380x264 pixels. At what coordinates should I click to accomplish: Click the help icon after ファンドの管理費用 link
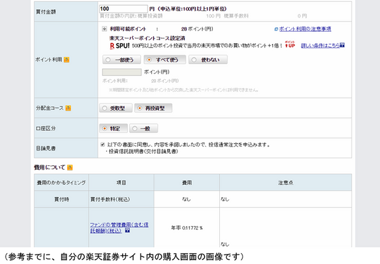(x=127, y=230)
